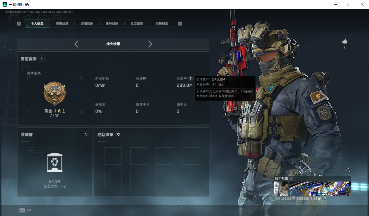Click the 0% extraction rate value
Screen dimensions: 369x216
tap(98, 111)
